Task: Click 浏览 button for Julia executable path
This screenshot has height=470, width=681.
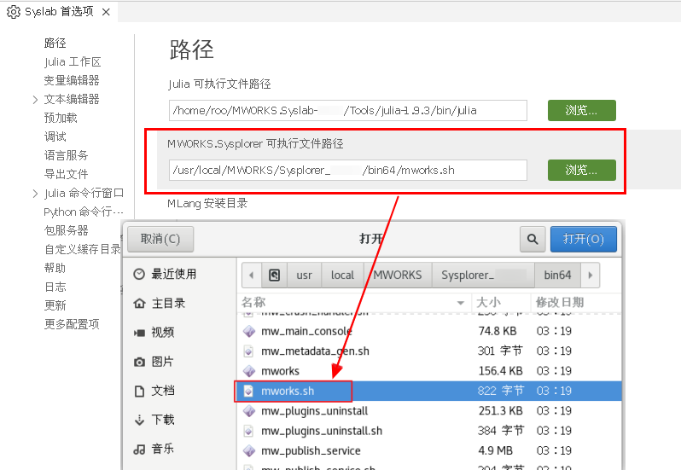Action: 581,110
